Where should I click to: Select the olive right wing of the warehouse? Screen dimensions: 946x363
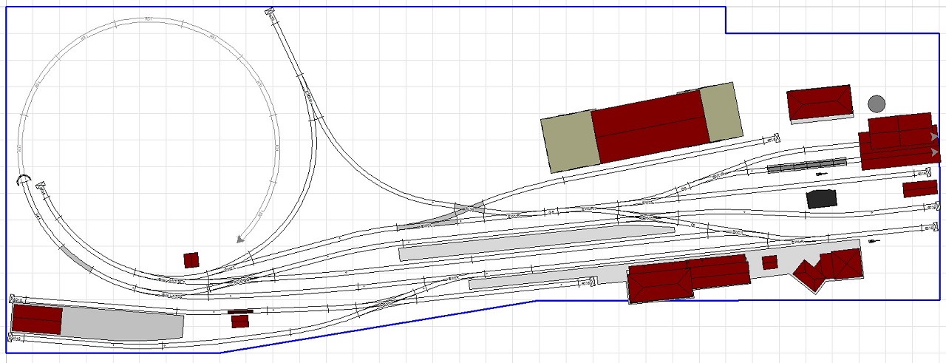pyautogui.click(x=721, y=111)
